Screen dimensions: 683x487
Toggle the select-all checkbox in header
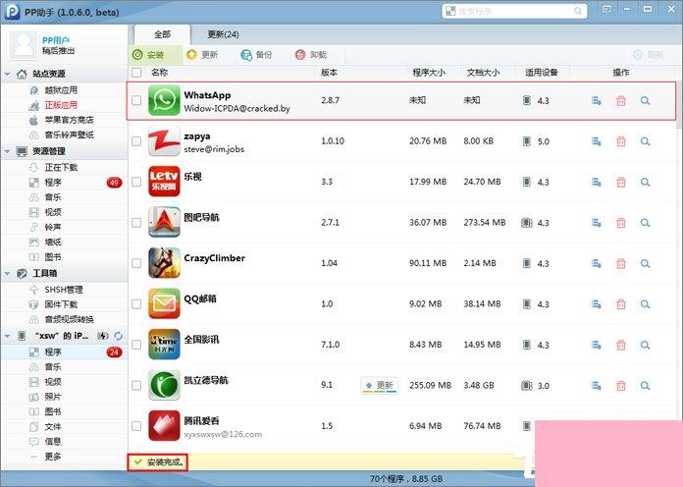[136, 73]
